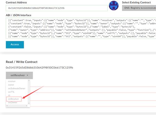Click the function list scroll up arrow
The height and width of the screenshot is (118, 156).
[x=29, y=81]
